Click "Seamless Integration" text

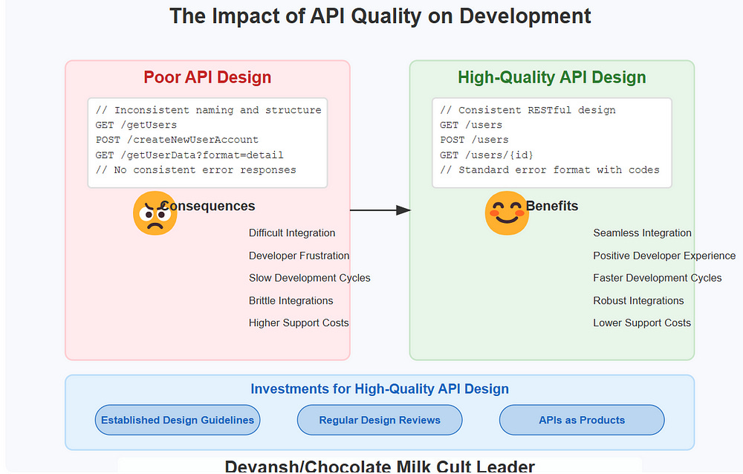[x=642, y=233]
